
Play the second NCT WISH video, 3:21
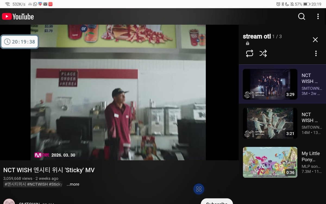point(270,123)
